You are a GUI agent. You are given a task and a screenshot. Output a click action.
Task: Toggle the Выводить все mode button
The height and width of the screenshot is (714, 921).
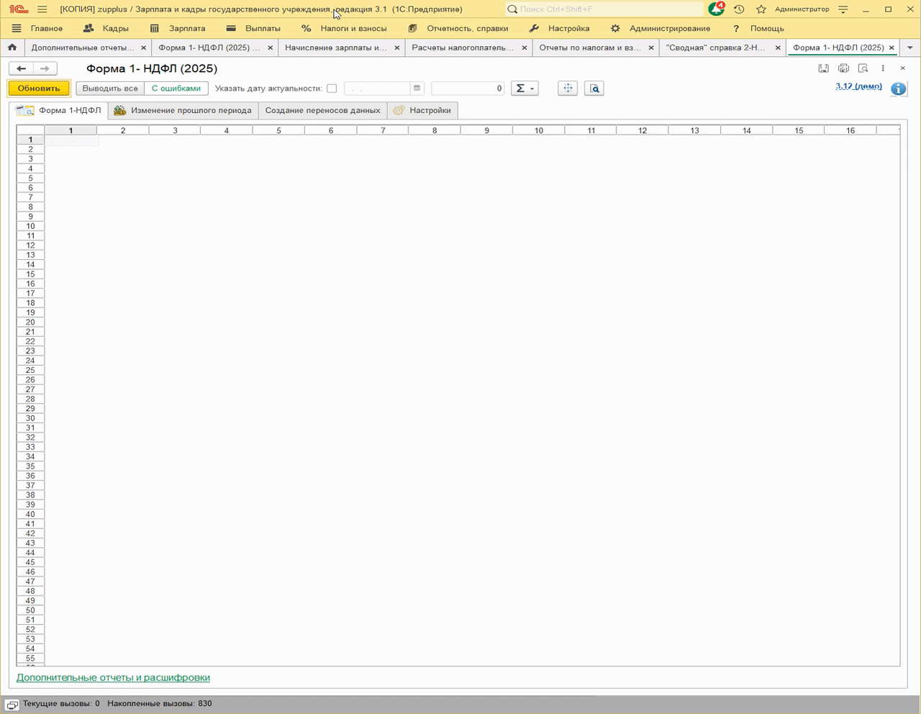pyautogui.click(x=110, y=89)
